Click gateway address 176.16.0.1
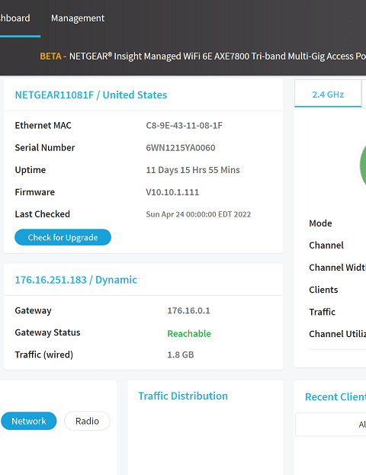The width and height of the screenshot is (366, 475). (x=188, y=310)
